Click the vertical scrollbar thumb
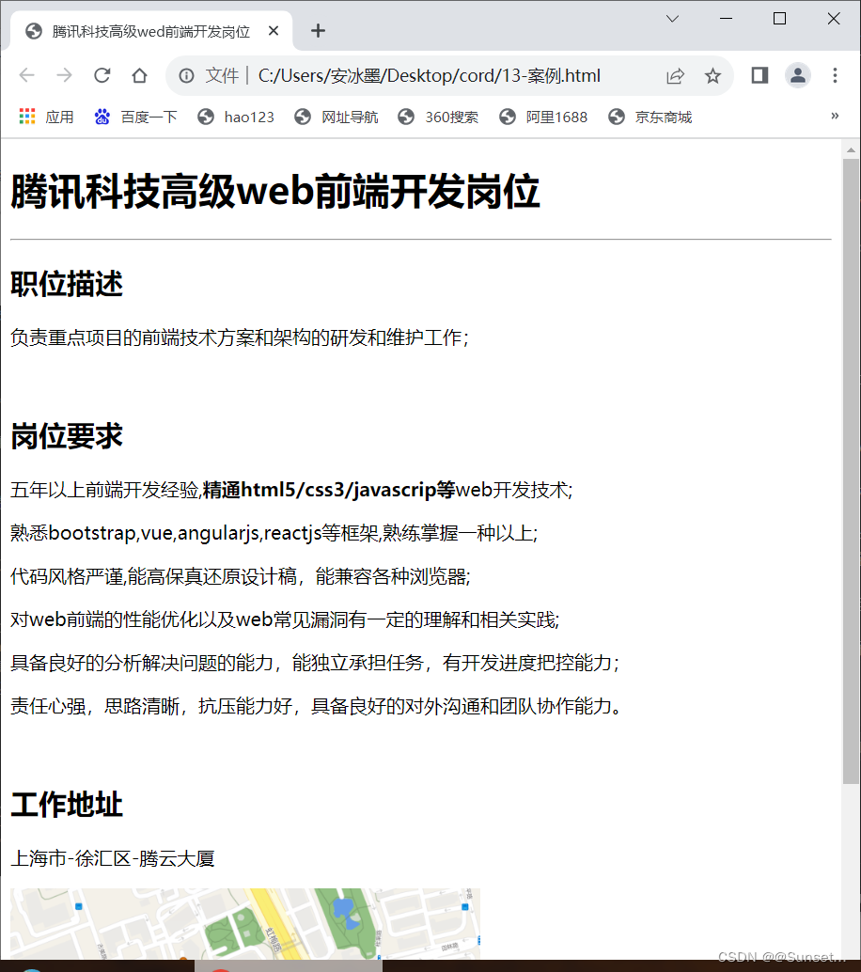This screenshot has height=972, width=861. tap(851, 471)
